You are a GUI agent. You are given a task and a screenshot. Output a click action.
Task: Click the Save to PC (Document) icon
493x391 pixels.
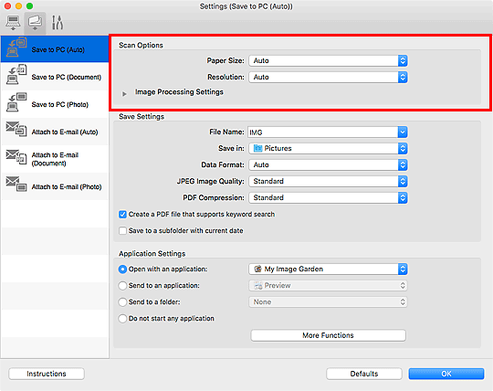[16, 75]
